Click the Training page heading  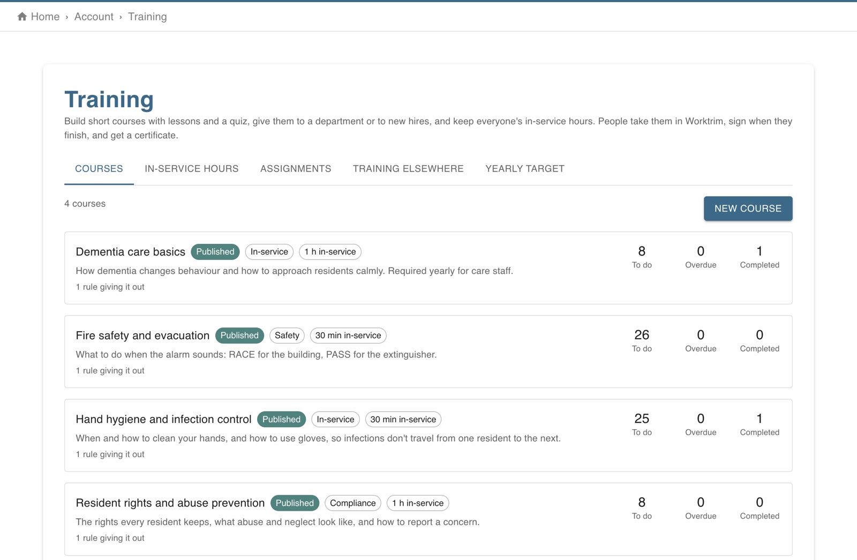click(109, 100)
